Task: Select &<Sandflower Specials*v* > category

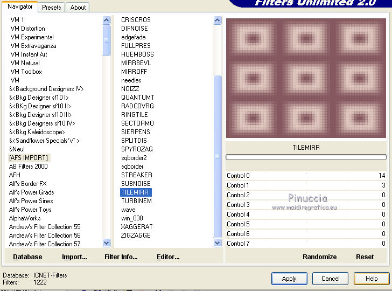Action: click(44, 141)
